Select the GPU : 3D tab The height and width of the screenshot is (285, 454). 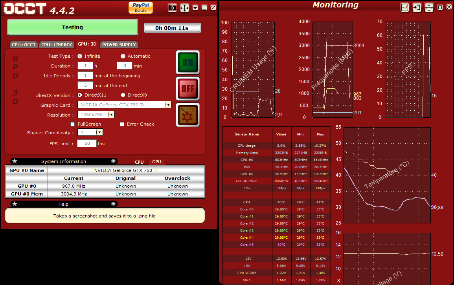click(87, 44)
